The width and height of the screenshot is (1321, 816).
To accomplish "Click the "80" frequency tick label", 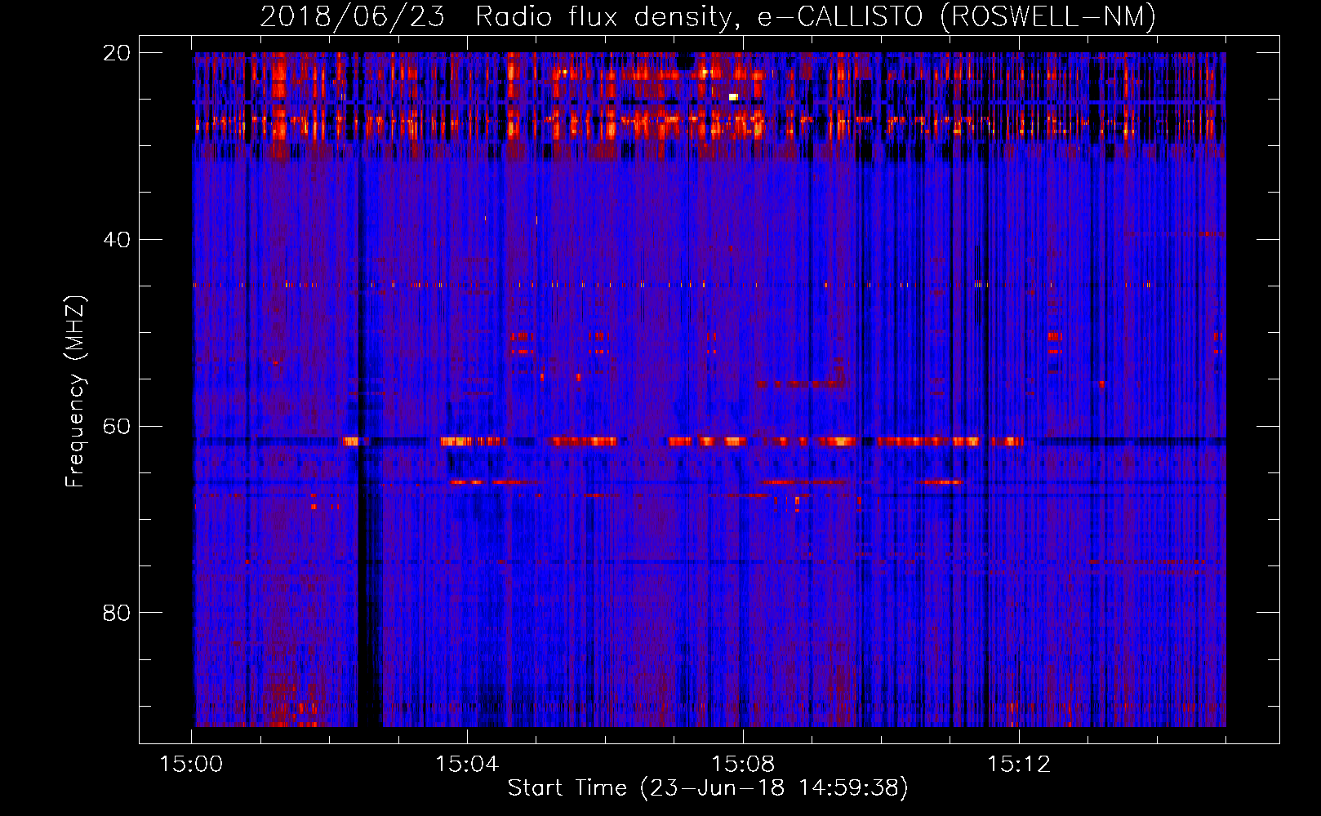I will tap(117, 613).
